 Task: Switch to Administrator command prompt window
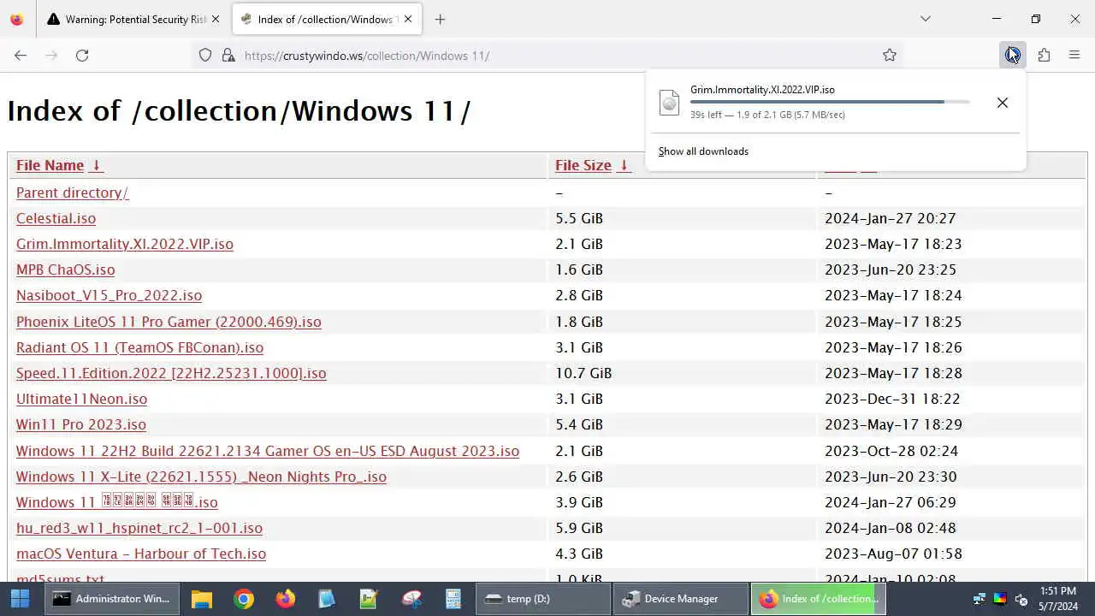click(x=112, y=599)
